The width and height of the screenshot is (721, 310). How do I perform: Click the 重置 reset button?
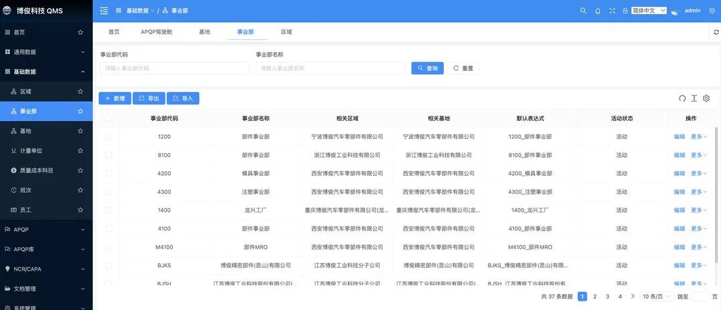tap(463, 68)
